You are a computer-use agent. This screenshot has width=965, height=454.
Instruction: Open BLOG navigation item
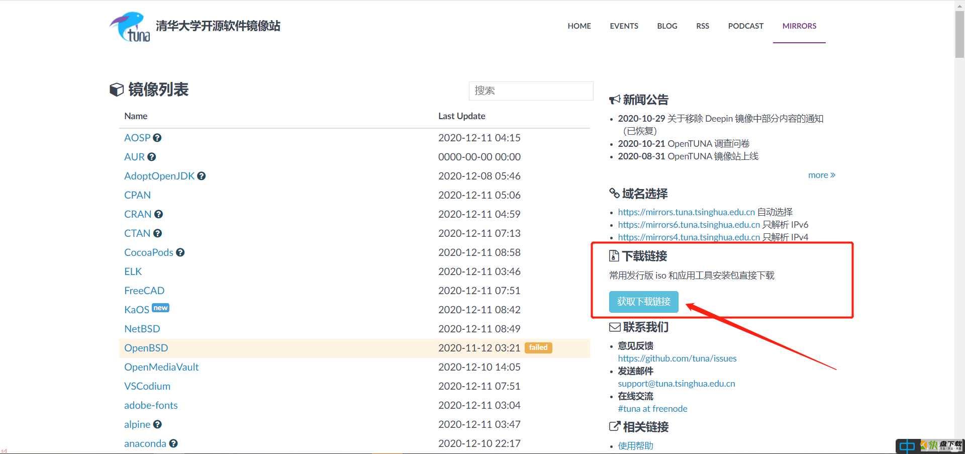(x=667, y=26)
